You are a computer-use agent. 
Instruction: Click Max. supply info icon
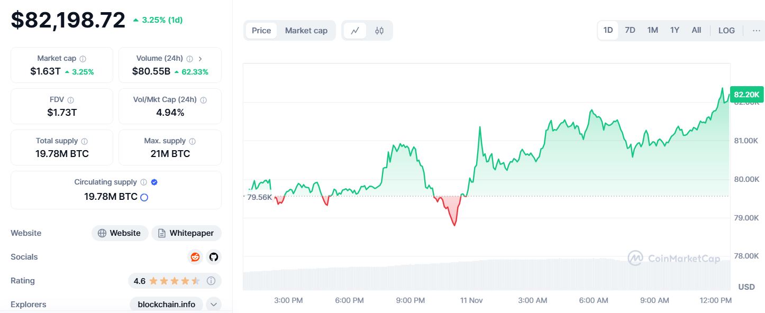(x=193, y=141)
